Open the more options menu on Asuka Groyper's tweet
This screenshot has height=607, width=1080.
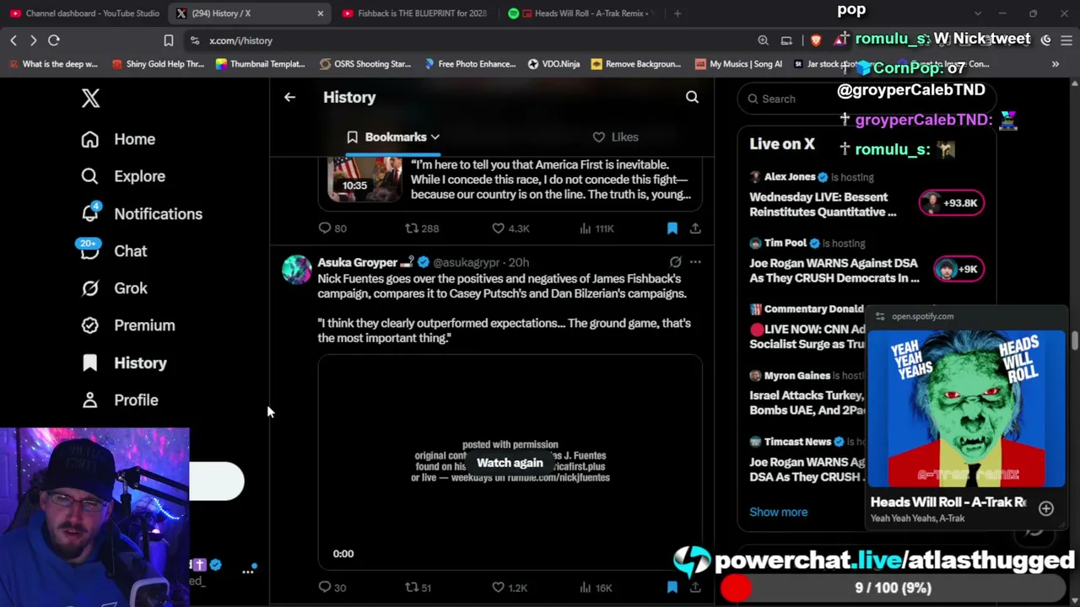[695, 262]
